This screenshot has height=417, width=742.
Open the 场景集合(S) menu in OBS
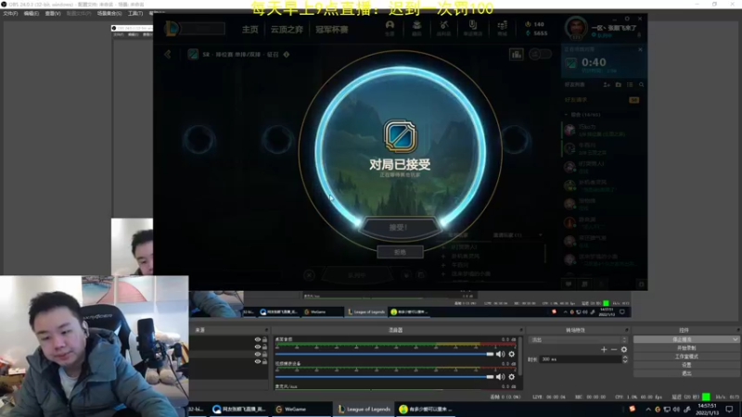109,13
